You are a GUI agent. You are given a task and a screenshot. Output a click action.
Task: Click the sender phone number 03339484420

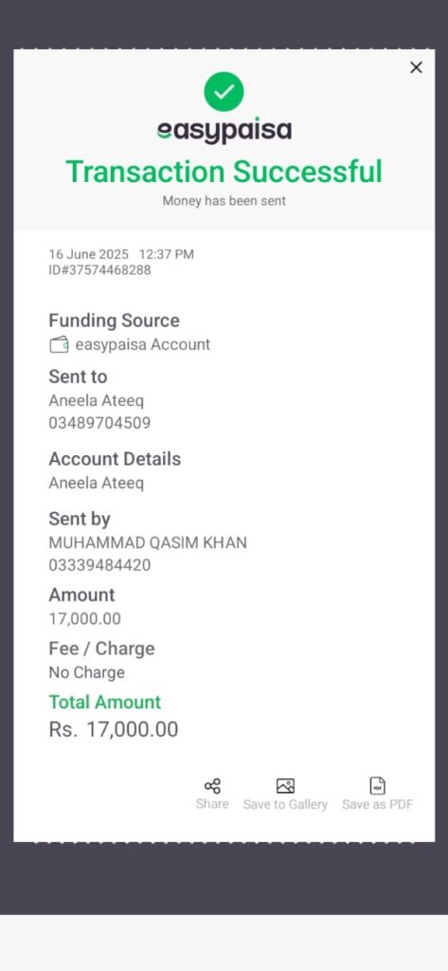tap(99, 565)
